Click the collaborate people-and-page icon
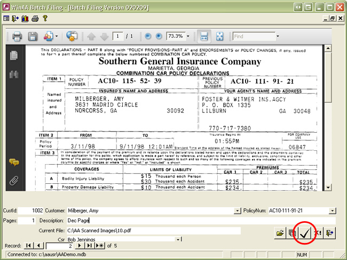 coord(49,36)
